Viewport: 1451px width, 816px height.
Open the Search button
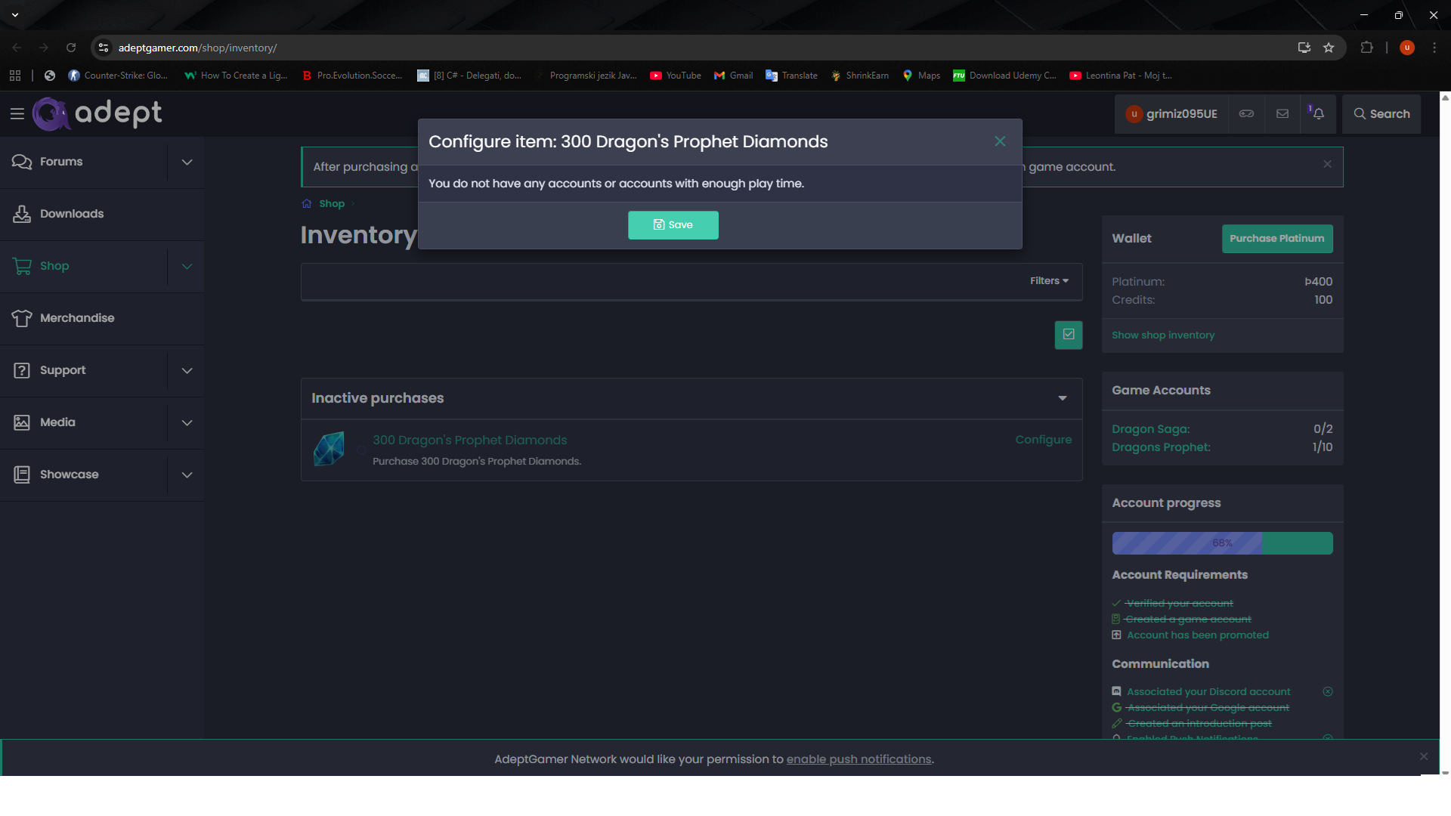pos(1381,114)
